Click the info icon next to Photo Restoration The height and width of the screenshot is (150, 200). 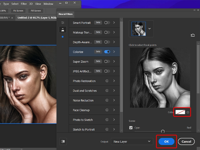click(x=107, y=81)
